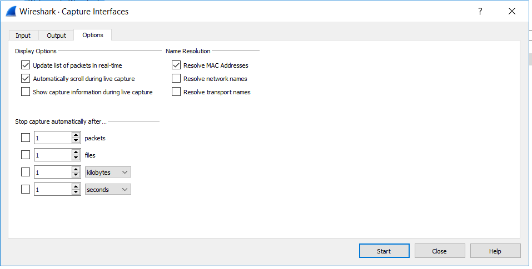Enable Resolve transport names option
This screenshot has height=269, width=532.
coord(176,92)
